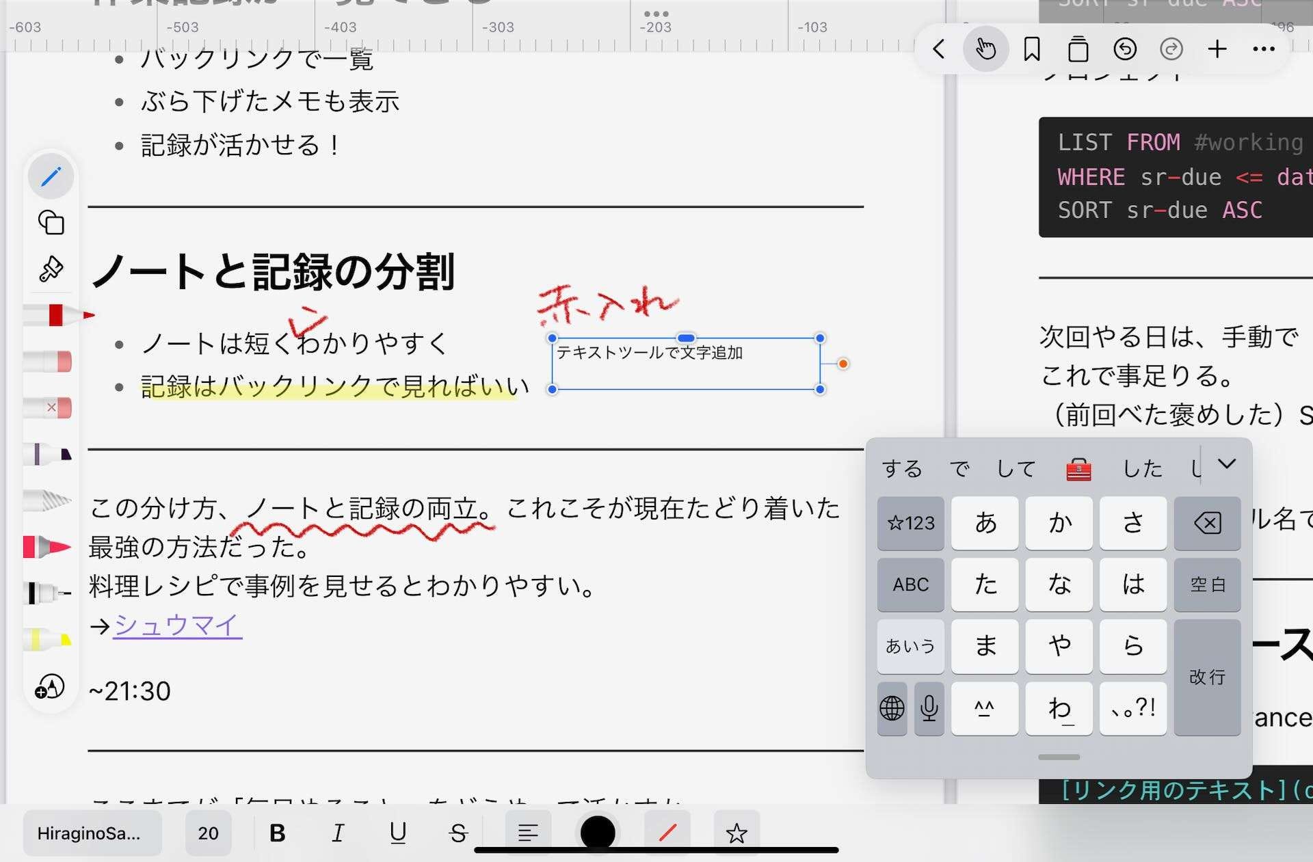The width and height of the screenshot is (1313, 862).
Task: Add a new page with the plus icon
Action: pos(1218,49)
